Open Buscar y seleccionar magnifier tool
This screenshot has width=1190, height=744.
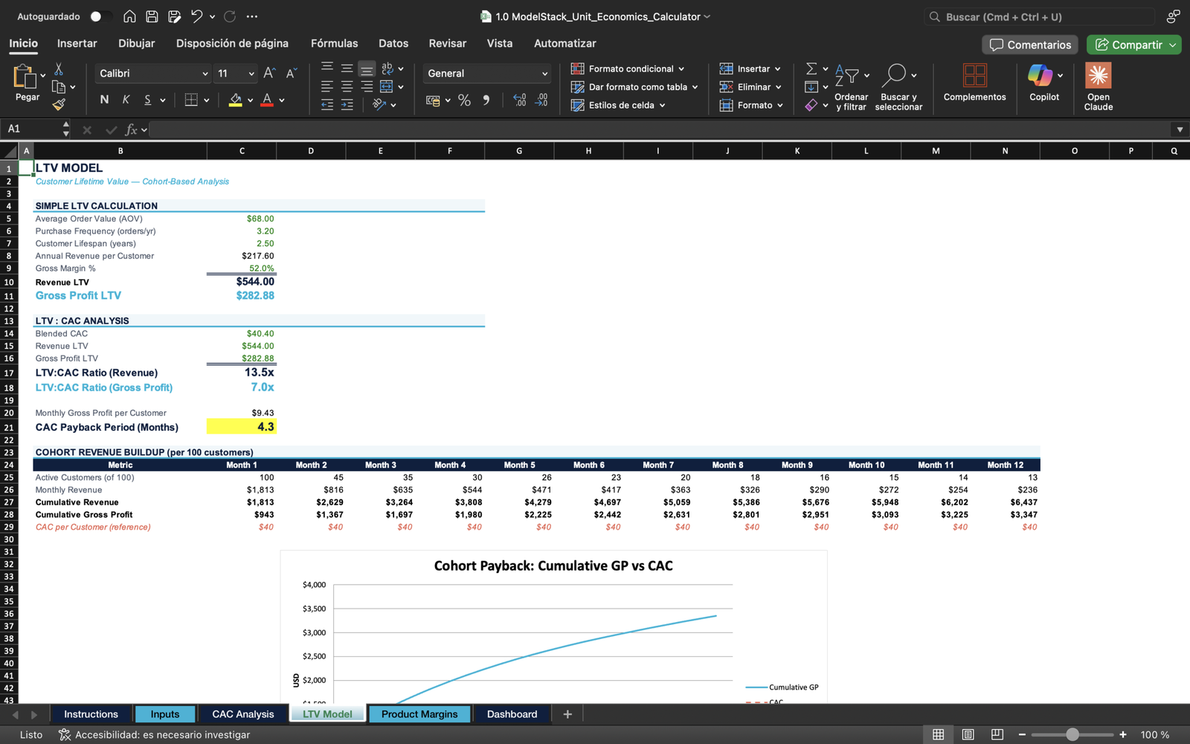[x=895, y=75]
